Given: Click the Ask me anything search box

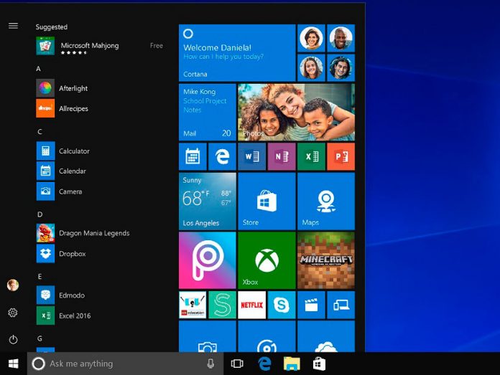Looking at the screenshot, I should tap(125, 364).
